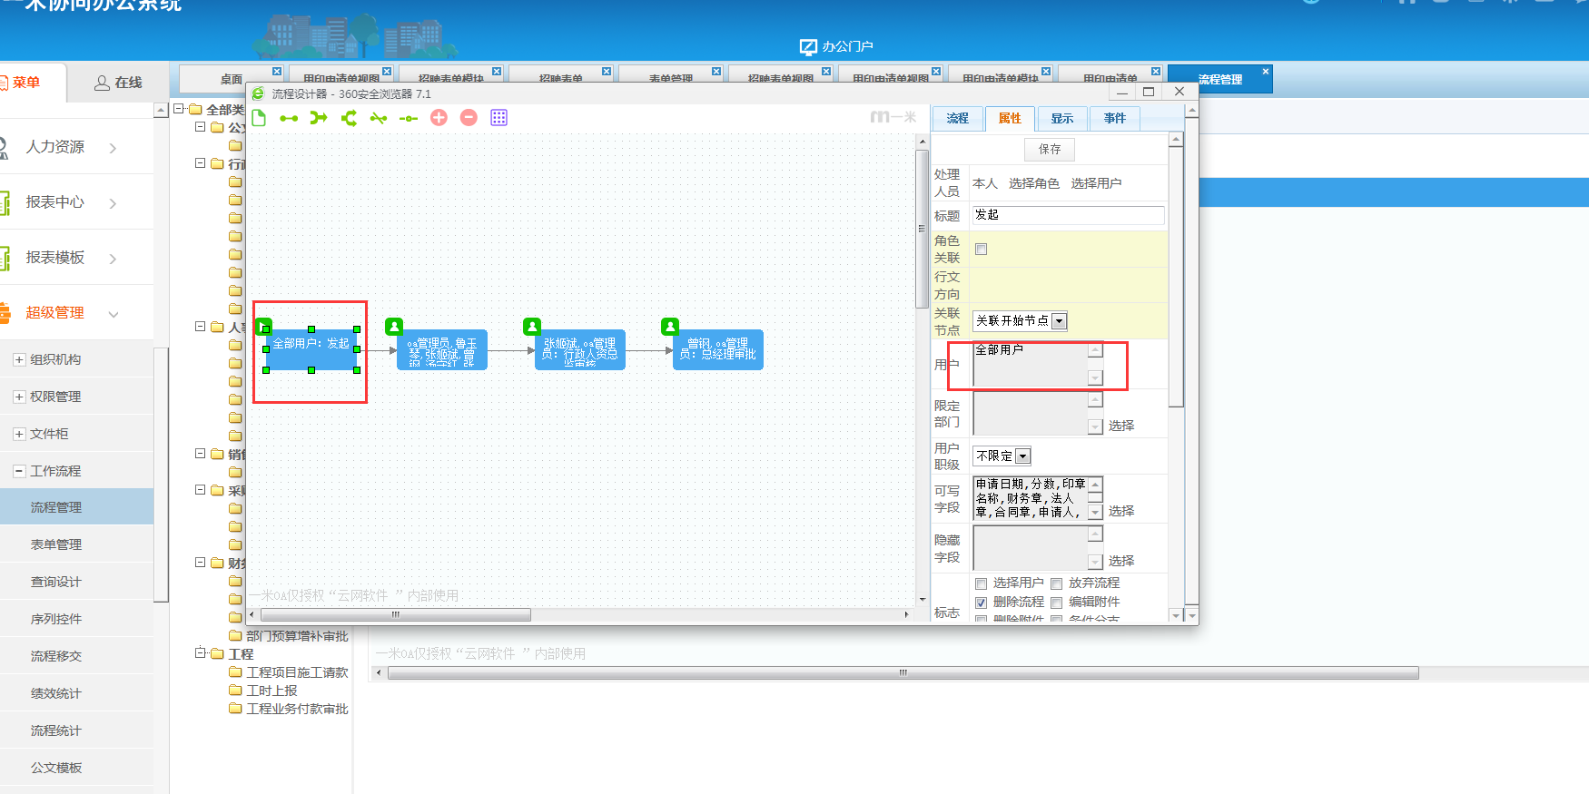
Task: Expand the 人力资源 menu chevron
Action: pos(113,148)
